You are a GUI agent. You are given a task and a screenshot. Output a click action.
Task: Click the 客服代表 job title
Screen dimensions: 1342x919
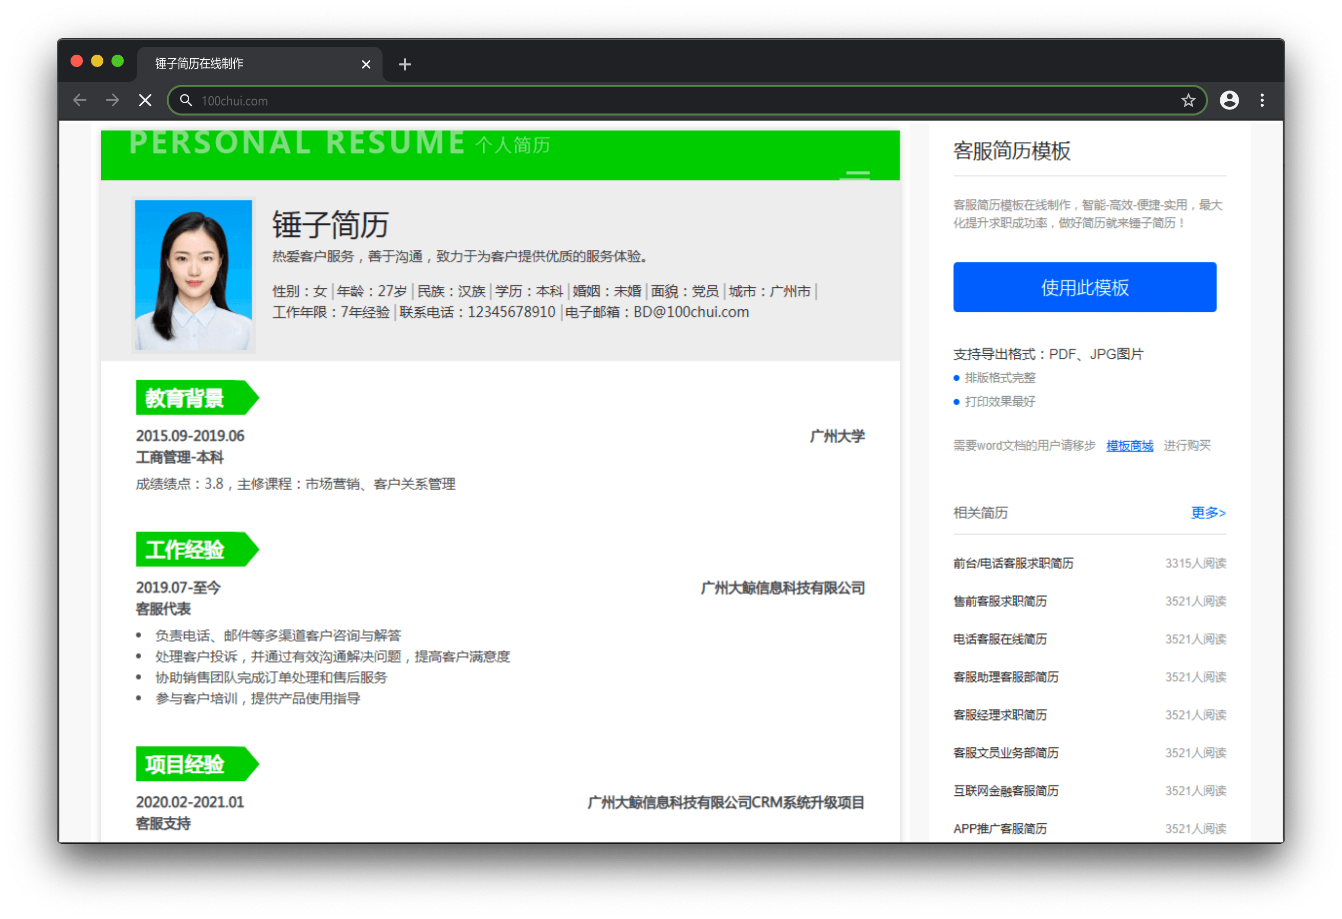(x=164, y=609)
